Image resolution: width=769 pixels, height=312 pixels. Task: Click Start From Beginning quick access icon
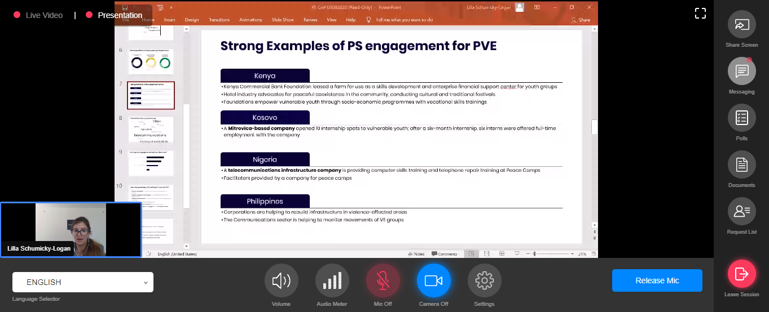[161, 8]
